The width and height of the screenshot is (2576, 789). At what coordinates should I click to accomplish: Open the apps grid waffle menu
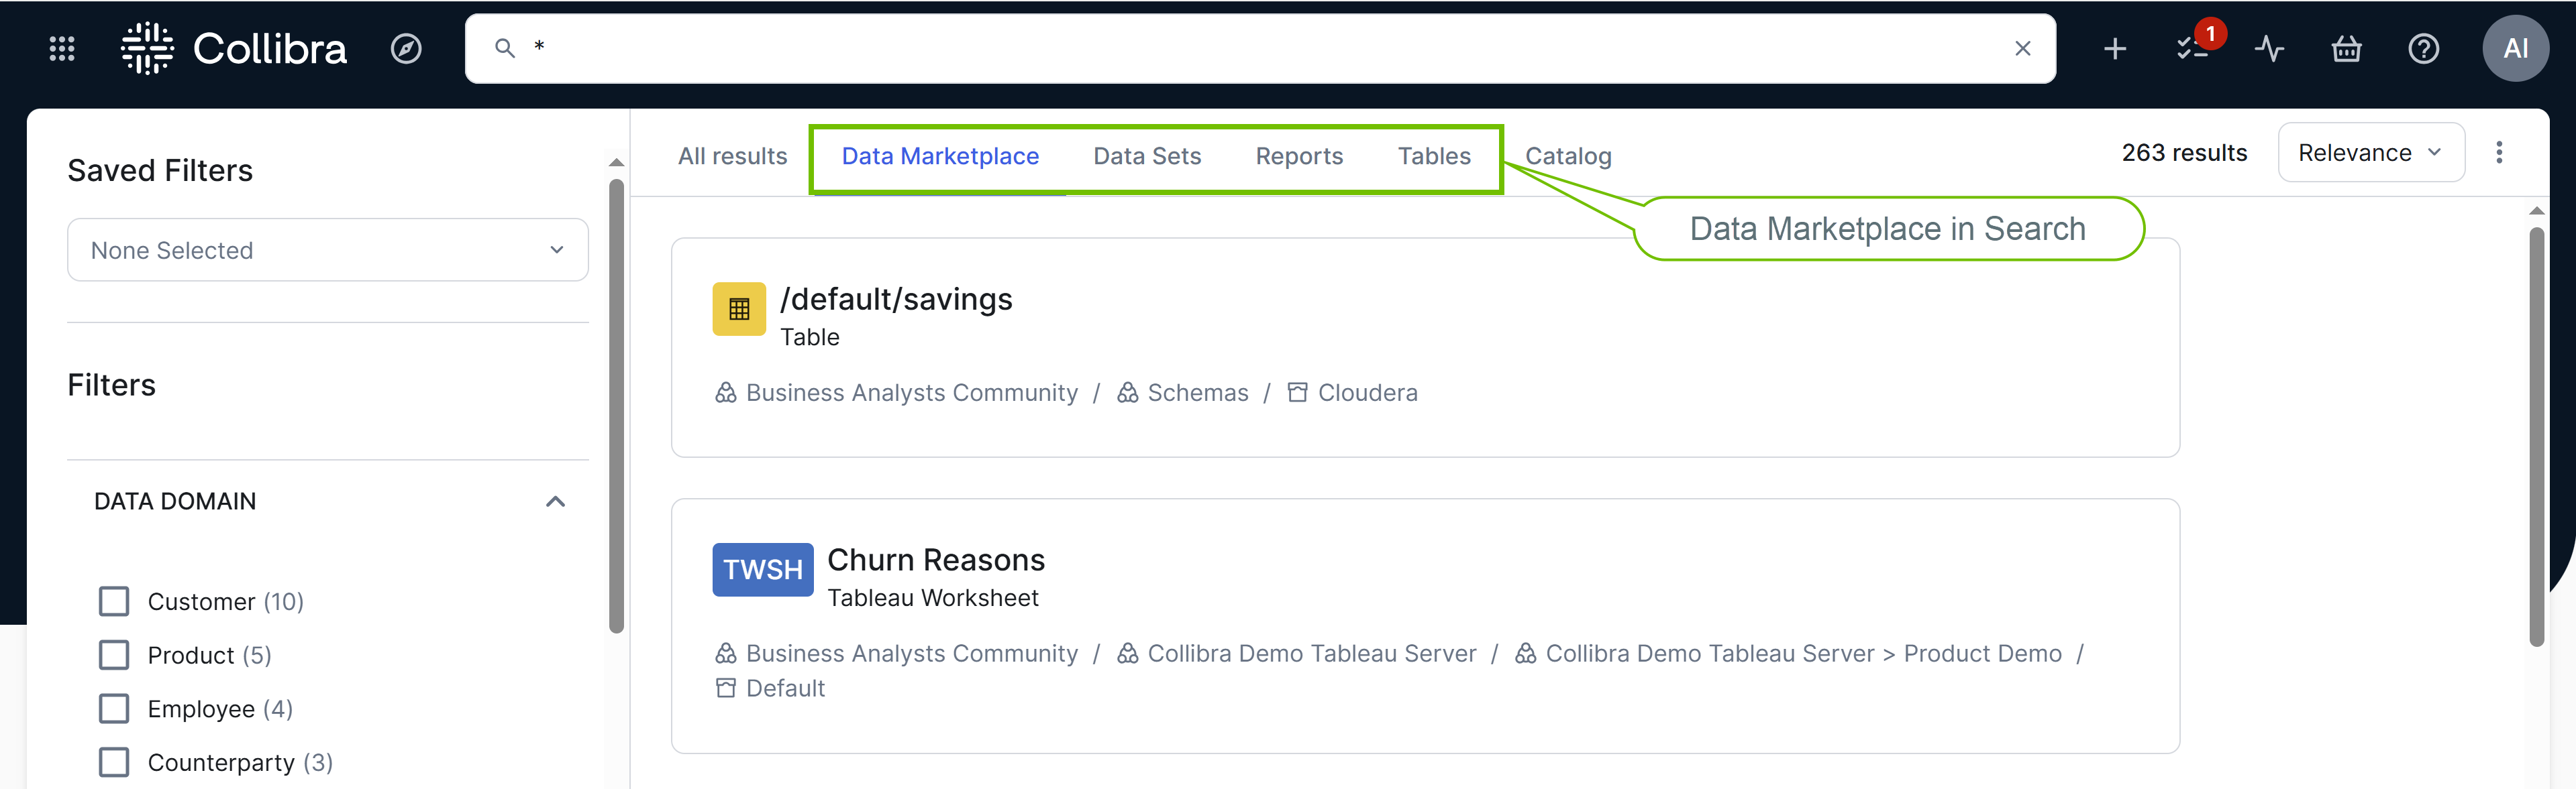pyautogui.click(x=62, y=48)
